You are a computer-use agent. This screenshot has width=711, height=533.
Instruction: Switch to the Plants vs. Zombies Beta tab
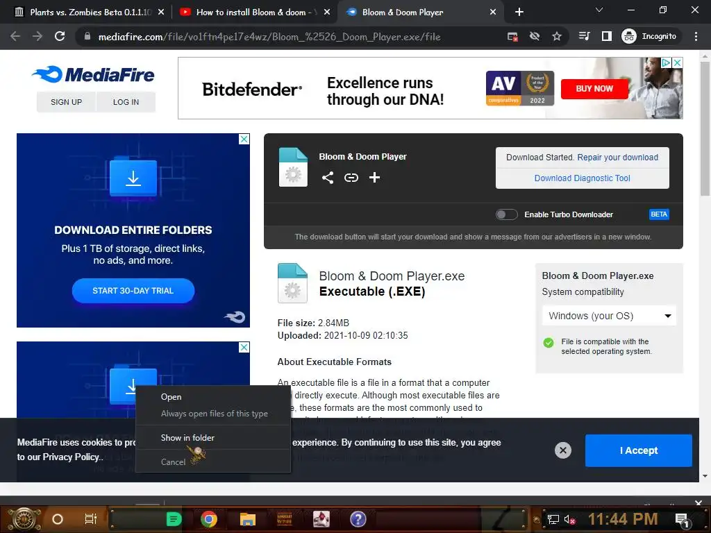click(x=88, y=12)
